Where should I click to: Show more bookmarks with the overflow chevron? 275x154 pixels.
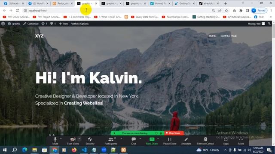tap(271, 17)
